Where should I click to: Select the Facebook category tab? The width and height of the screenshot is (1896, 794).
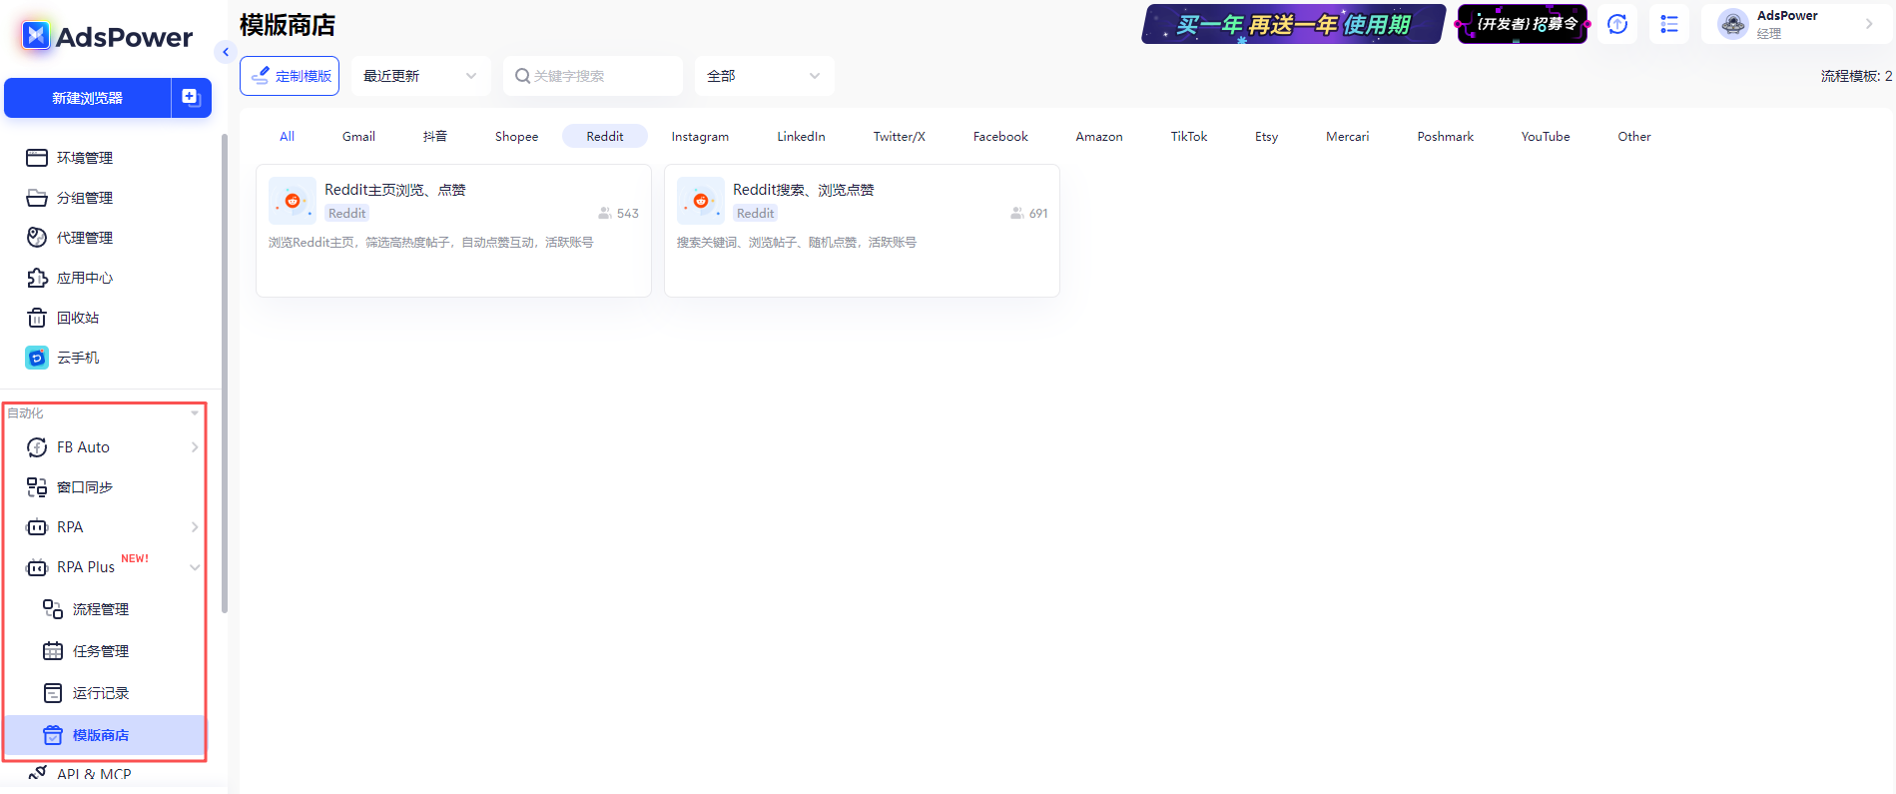tap(1000, 136)
